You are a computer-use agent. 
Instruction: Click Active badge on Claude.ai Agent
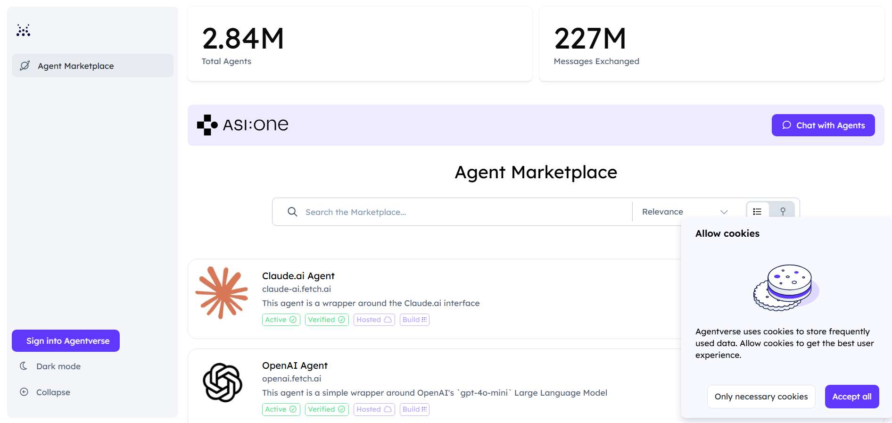tap(281, 320)
